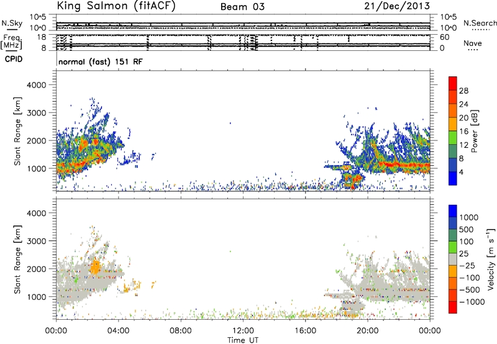Screen dimensions: 497x344
Task: Click '1000' on the velocity panel range axis
Action: coord(37,297)
